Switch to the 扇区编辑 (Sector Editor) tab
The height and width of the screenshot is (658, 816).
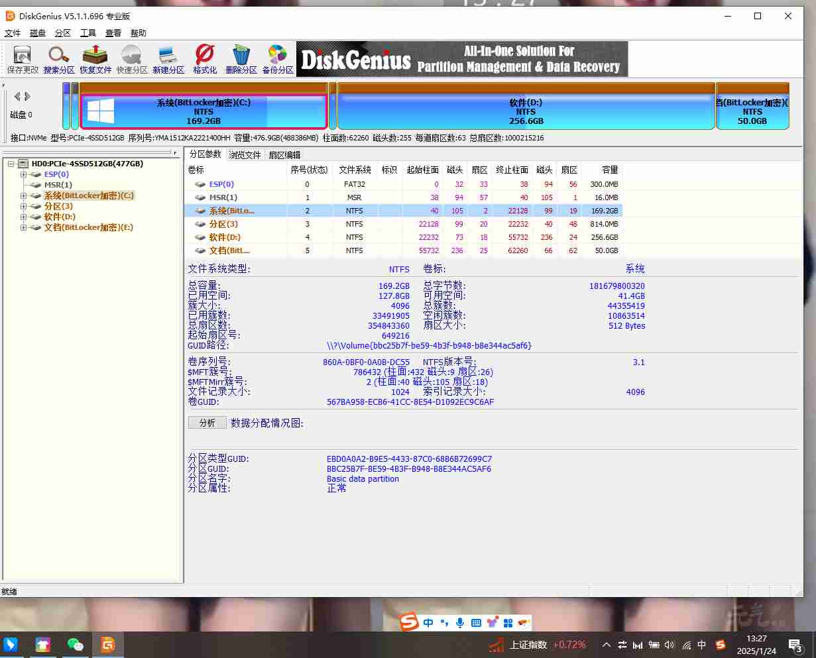pos(284,155)
